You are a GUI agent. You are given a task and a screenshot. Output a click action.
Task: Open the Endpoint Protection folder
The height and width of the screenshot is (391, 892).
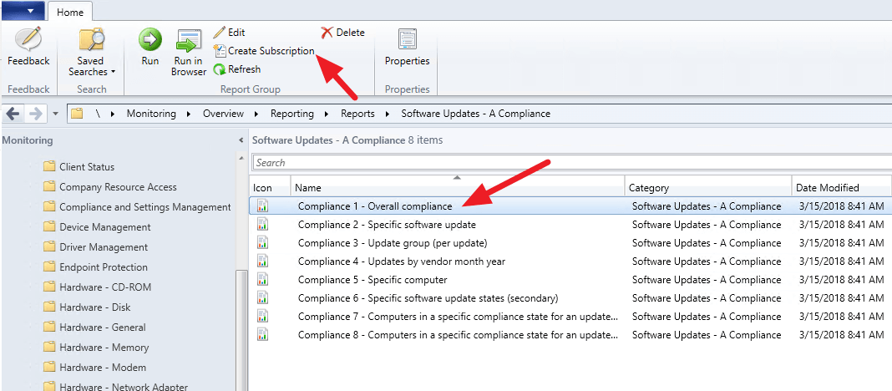tap(103, 267)
